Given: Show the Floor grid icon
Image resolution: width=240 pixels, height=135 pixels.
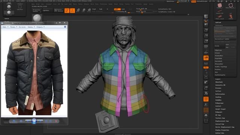Looking at the screenshot, I should click(206, 52).
